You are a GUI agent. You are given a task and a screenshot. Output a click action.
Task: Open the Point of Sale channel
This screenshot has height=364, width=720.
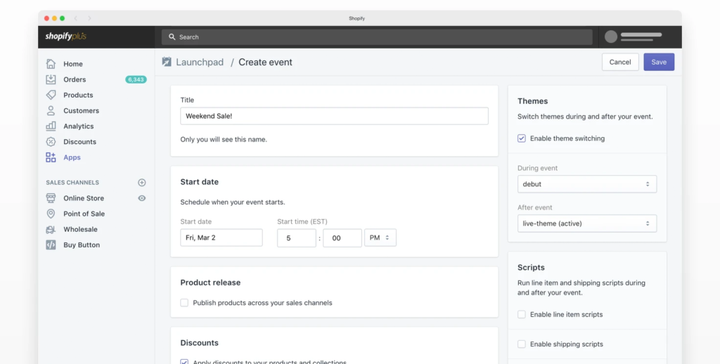84,214
